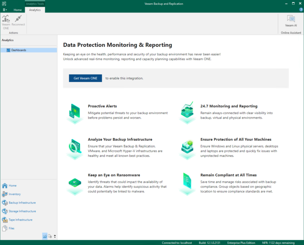Select Dashboards in the Analytics tree

pos(19,50)
